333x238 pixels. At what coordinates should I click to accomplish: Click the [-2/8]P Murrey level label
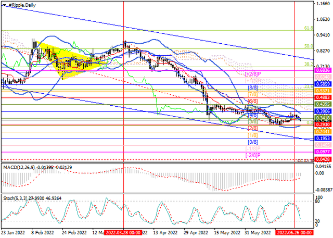pos(253,155)
